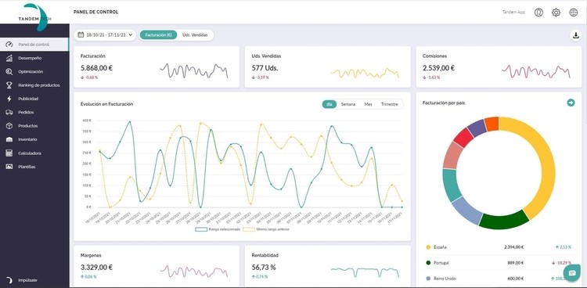The height and width of the screenshot is (288, 587).
Task: Open the user profile icon
Action: 538,13
